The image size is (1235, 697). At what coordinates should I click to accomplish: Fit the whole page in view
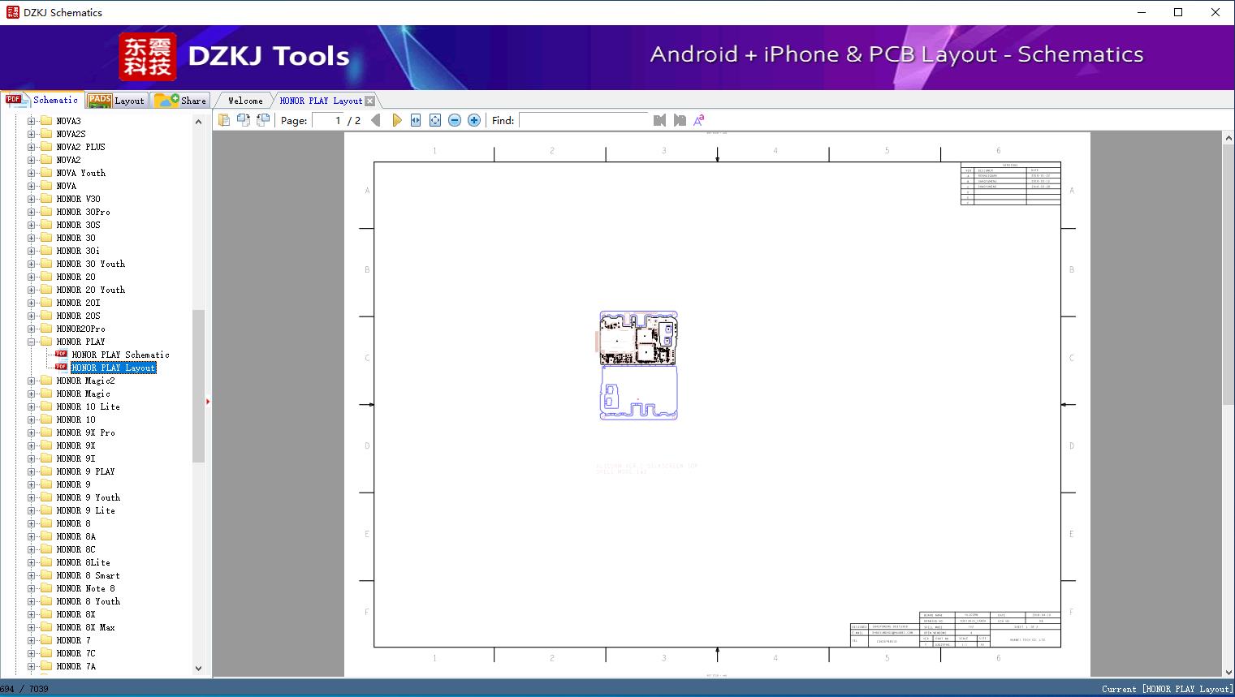point(435,120)
